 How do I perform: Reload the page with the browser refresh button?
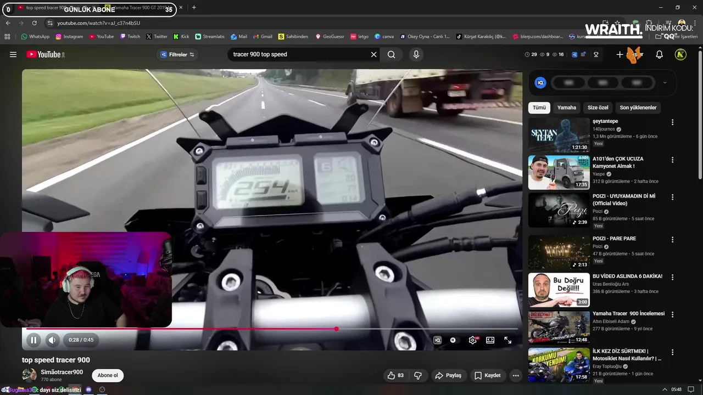[x=35, y=23]
